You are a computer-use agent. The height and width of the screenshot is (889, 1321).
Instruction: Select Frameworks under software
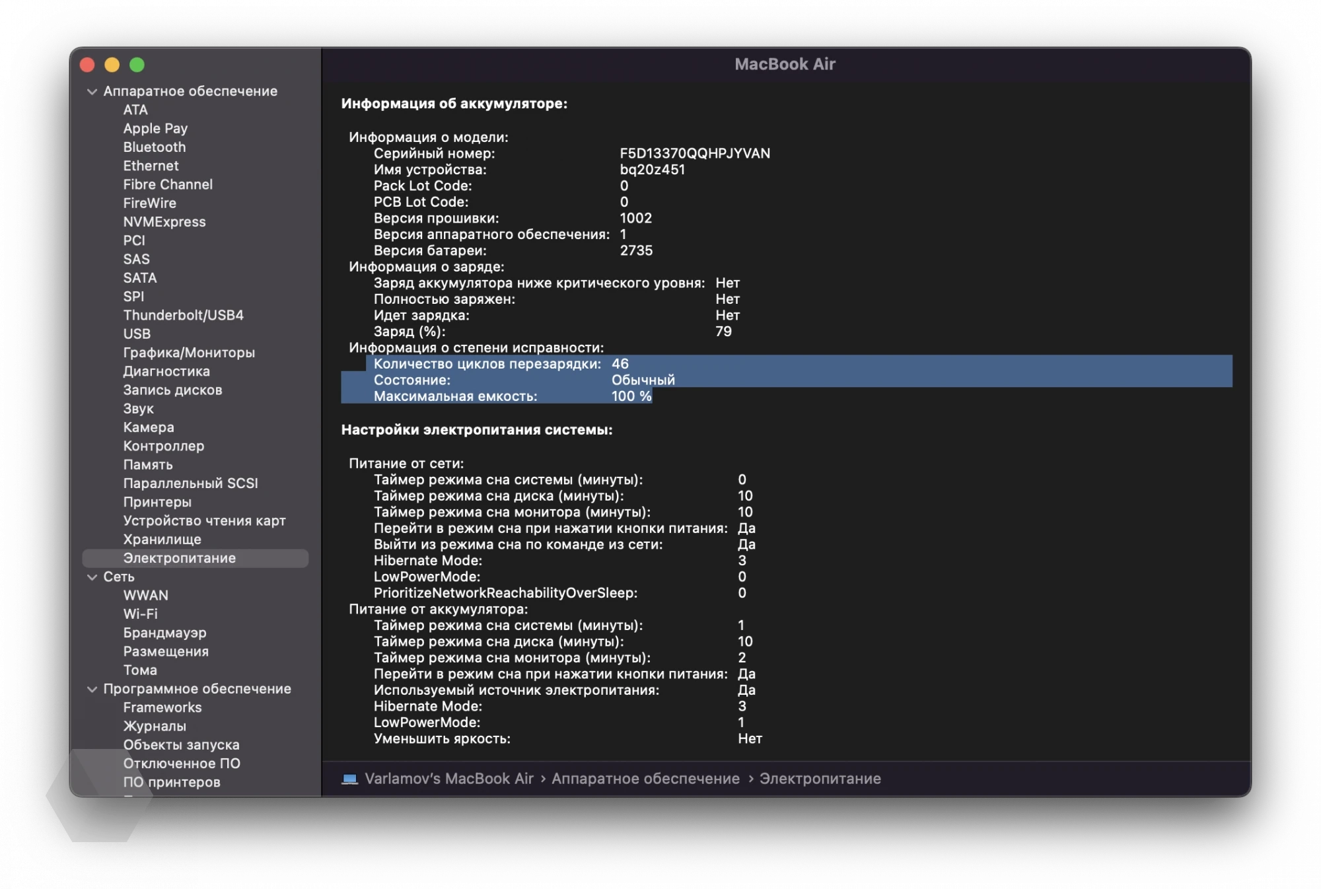(162, 707)
